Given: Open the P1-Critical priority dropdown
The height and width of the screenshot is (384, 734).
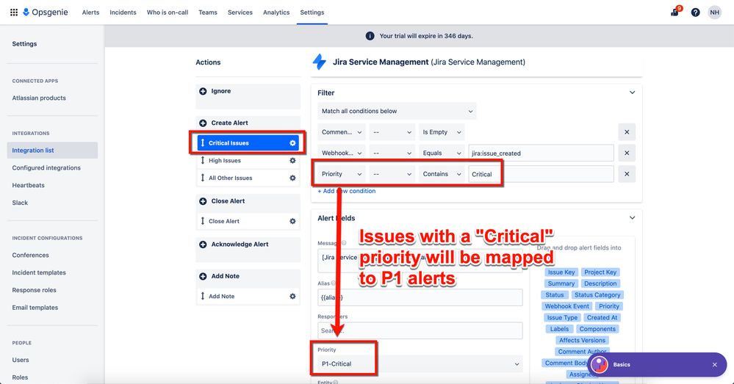Looking at the screenshot, I should [420, 364].
